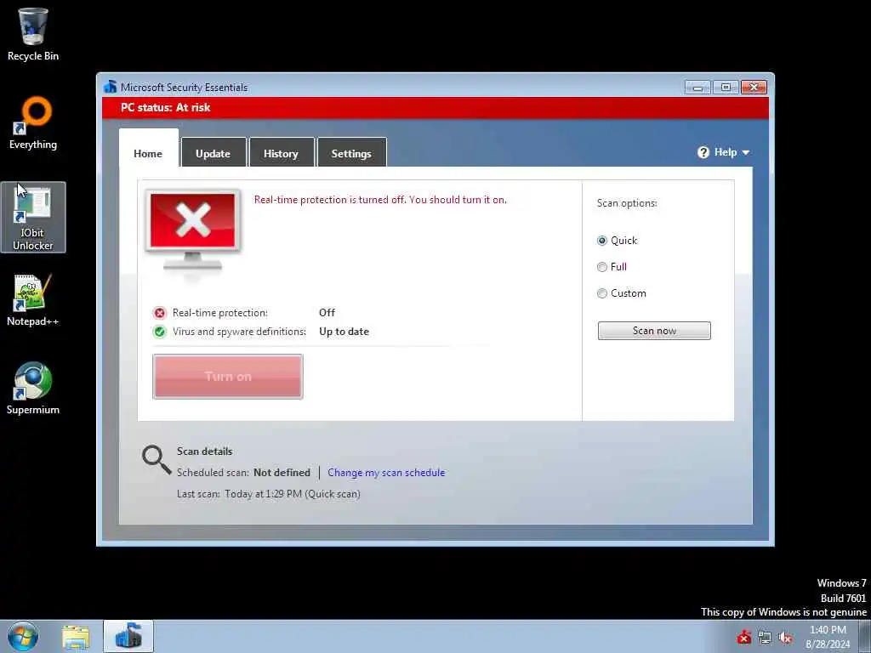Select the Full scan option

(612, 267)
